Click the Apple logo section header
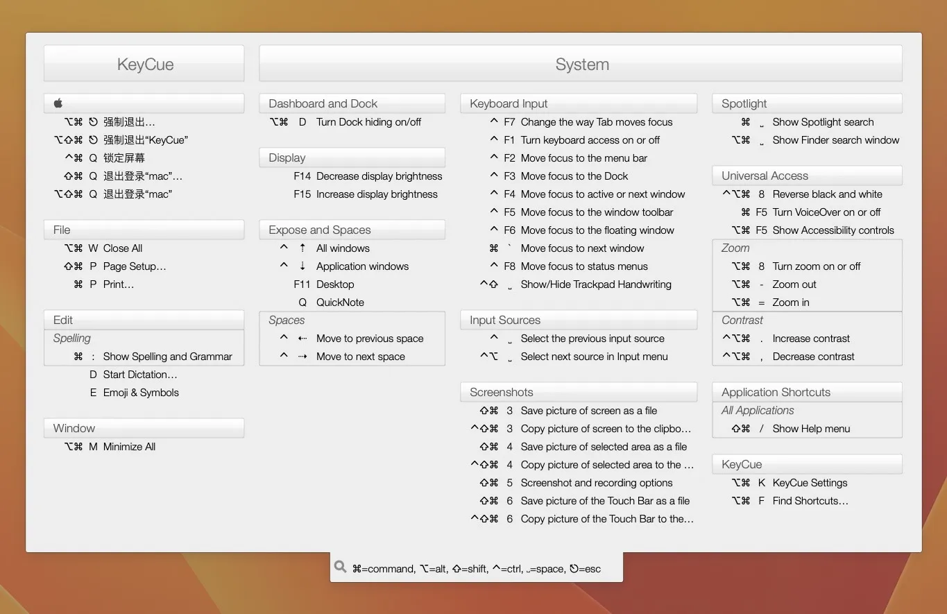 (144, 103)
